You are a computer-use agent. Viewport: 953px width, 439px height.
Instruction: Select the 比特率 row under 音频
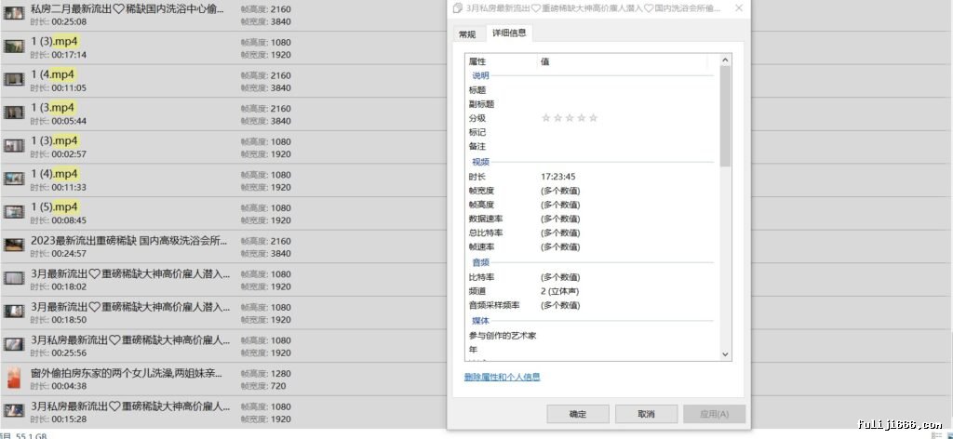pos(591,277)
